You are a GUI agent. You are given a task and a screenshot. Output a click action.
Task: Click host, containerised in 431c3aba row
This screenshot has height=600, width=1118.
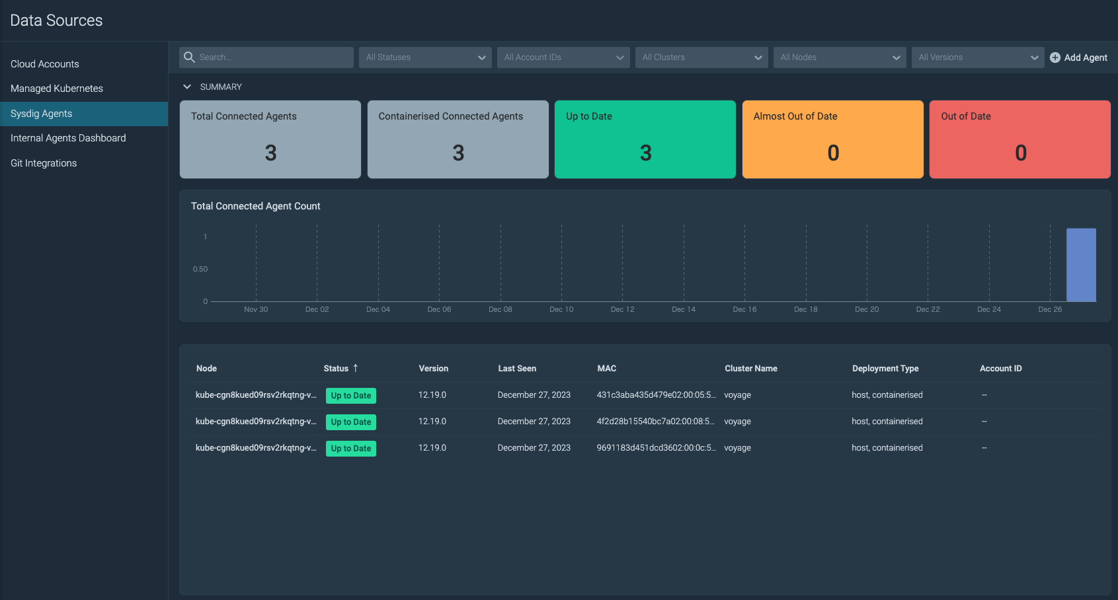pos(887,395)
